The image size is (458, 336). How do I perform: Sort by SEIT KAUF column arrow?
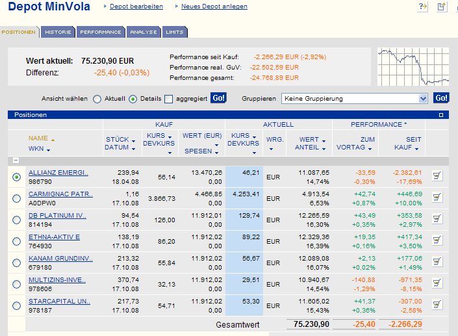click(x=418, y=149)
